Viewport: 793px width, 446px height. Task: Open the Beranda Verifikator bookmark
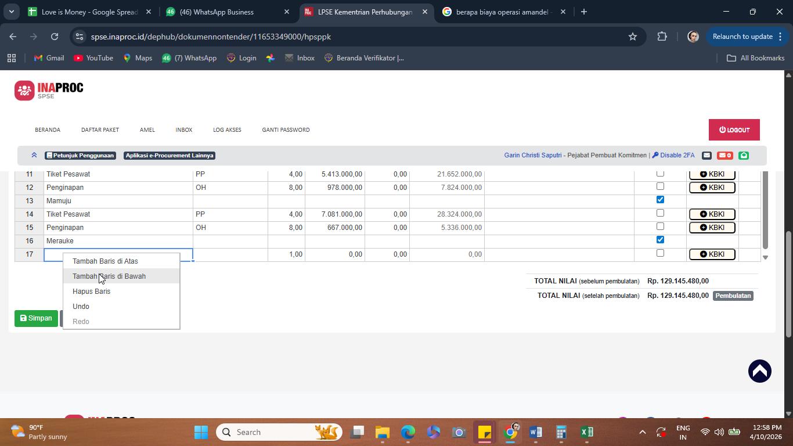[x=364, y=58]
